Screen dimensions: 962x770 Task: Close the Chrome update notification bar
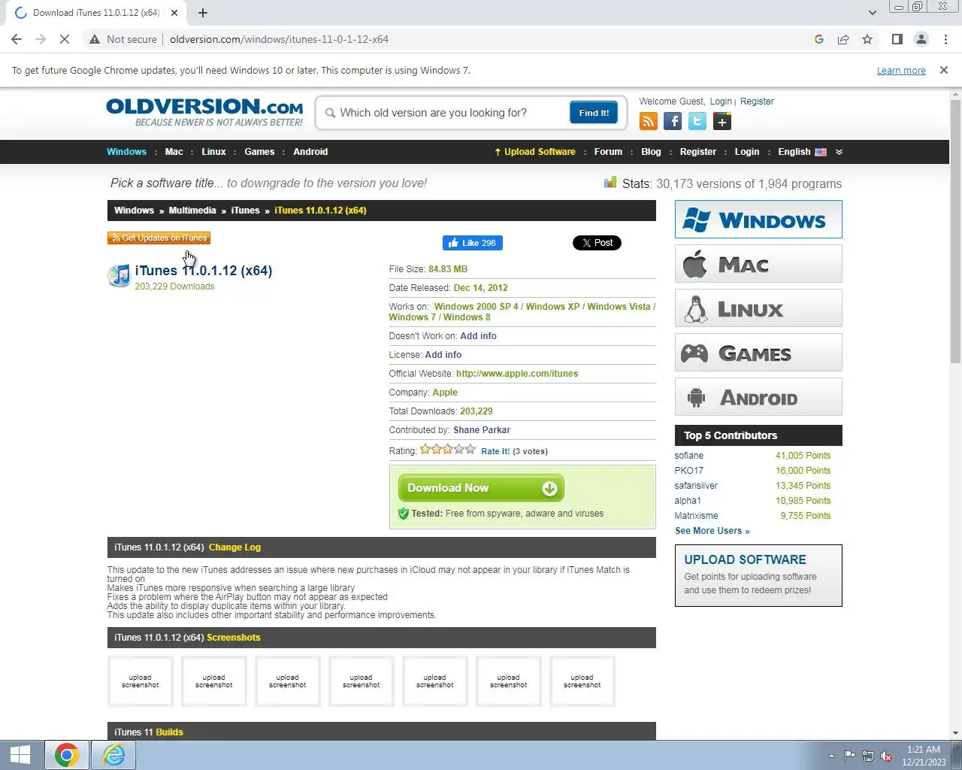click(x=944, y=70)
